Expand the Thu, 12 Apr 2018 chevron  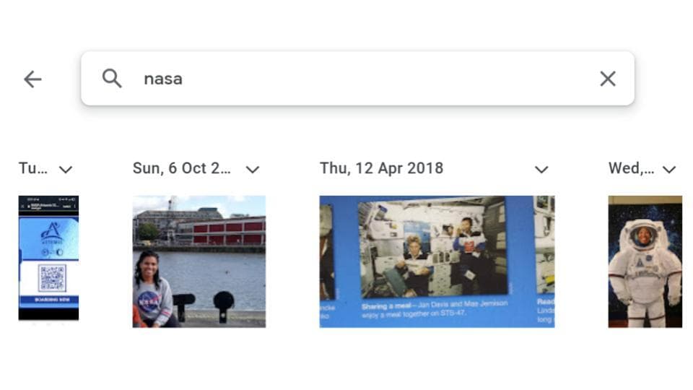[541, 169]
